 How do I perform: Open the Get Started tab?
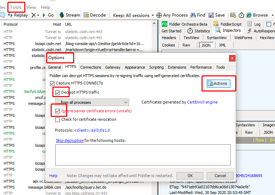point(171,31)
